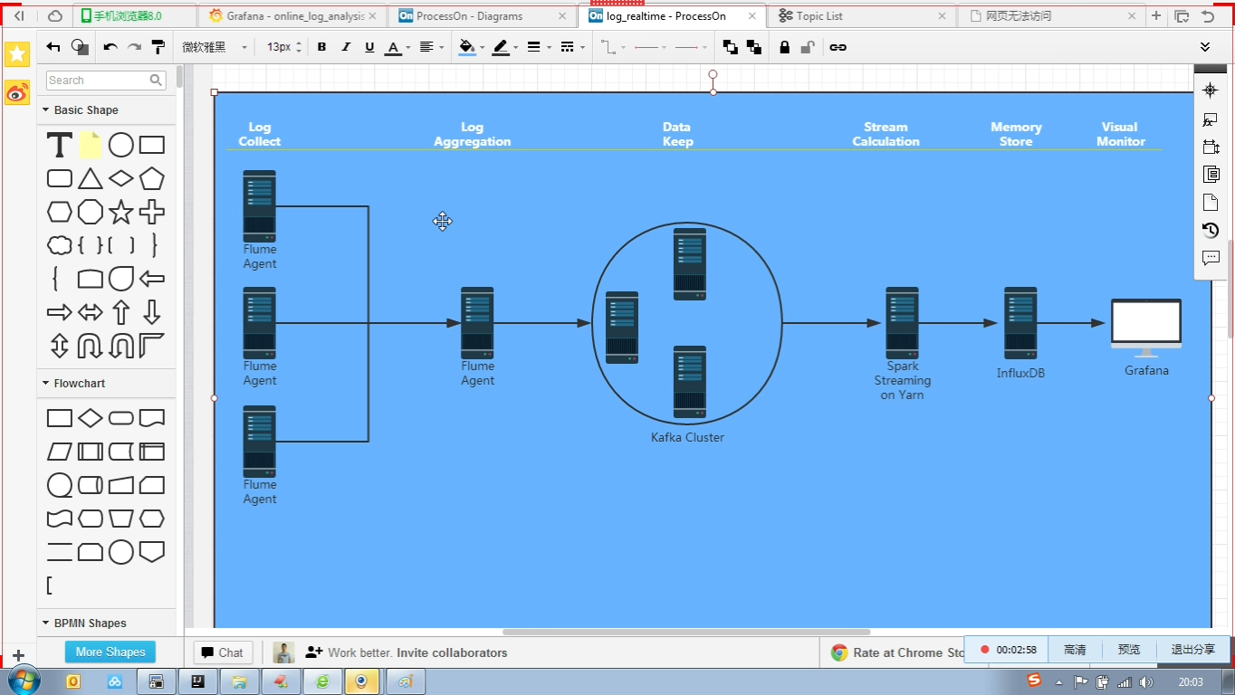The image size is (1235, 695).
Task: Open the navigator compass icon in right dock
Action: (1211, 90)
